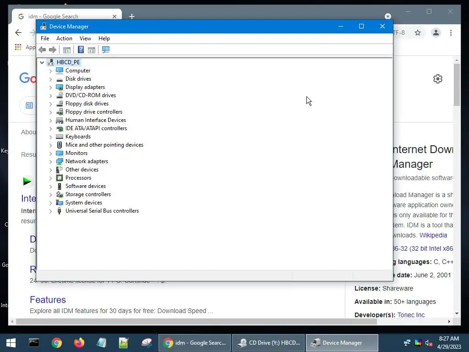
Task: Expand the Computer node
Action: click(50, 71)
